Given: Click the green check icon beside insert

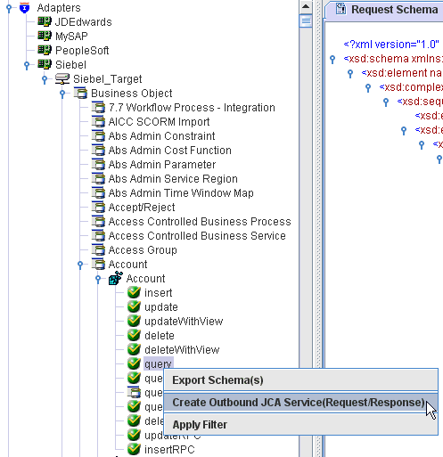Looking at the screenshot, I should 134,292.
